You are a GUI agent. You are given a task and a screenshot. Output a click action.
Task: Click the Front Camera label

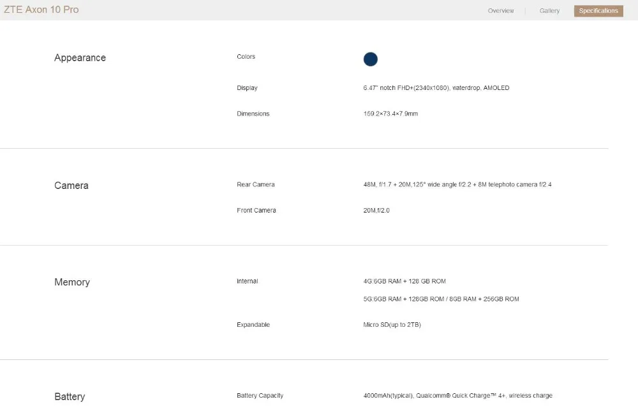coord(256,211)
